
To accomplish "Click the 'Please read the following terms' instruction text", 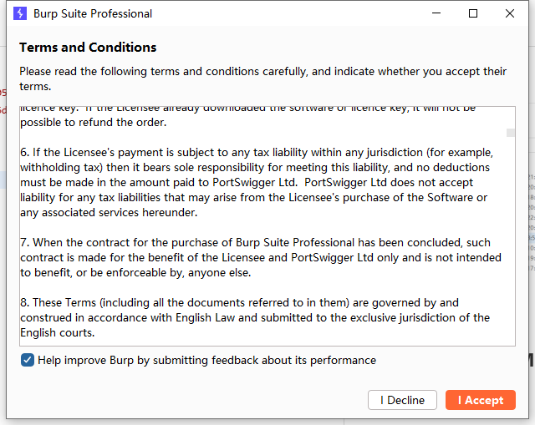I will 262,78.
